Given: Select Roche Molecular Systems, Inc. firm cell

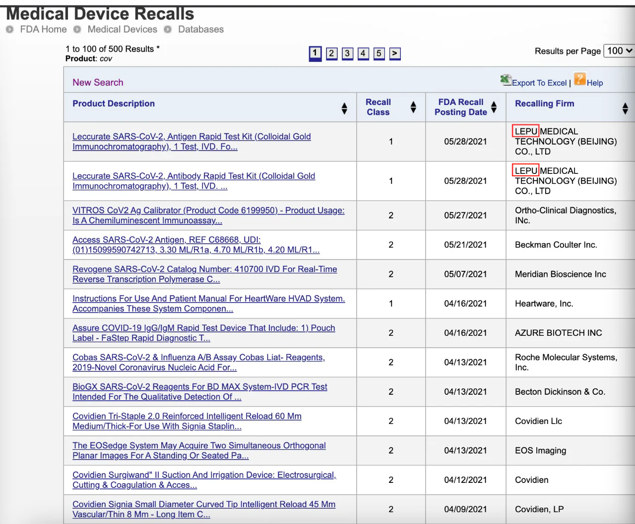Looking at the screenshot, I should [x=570, y=362].
